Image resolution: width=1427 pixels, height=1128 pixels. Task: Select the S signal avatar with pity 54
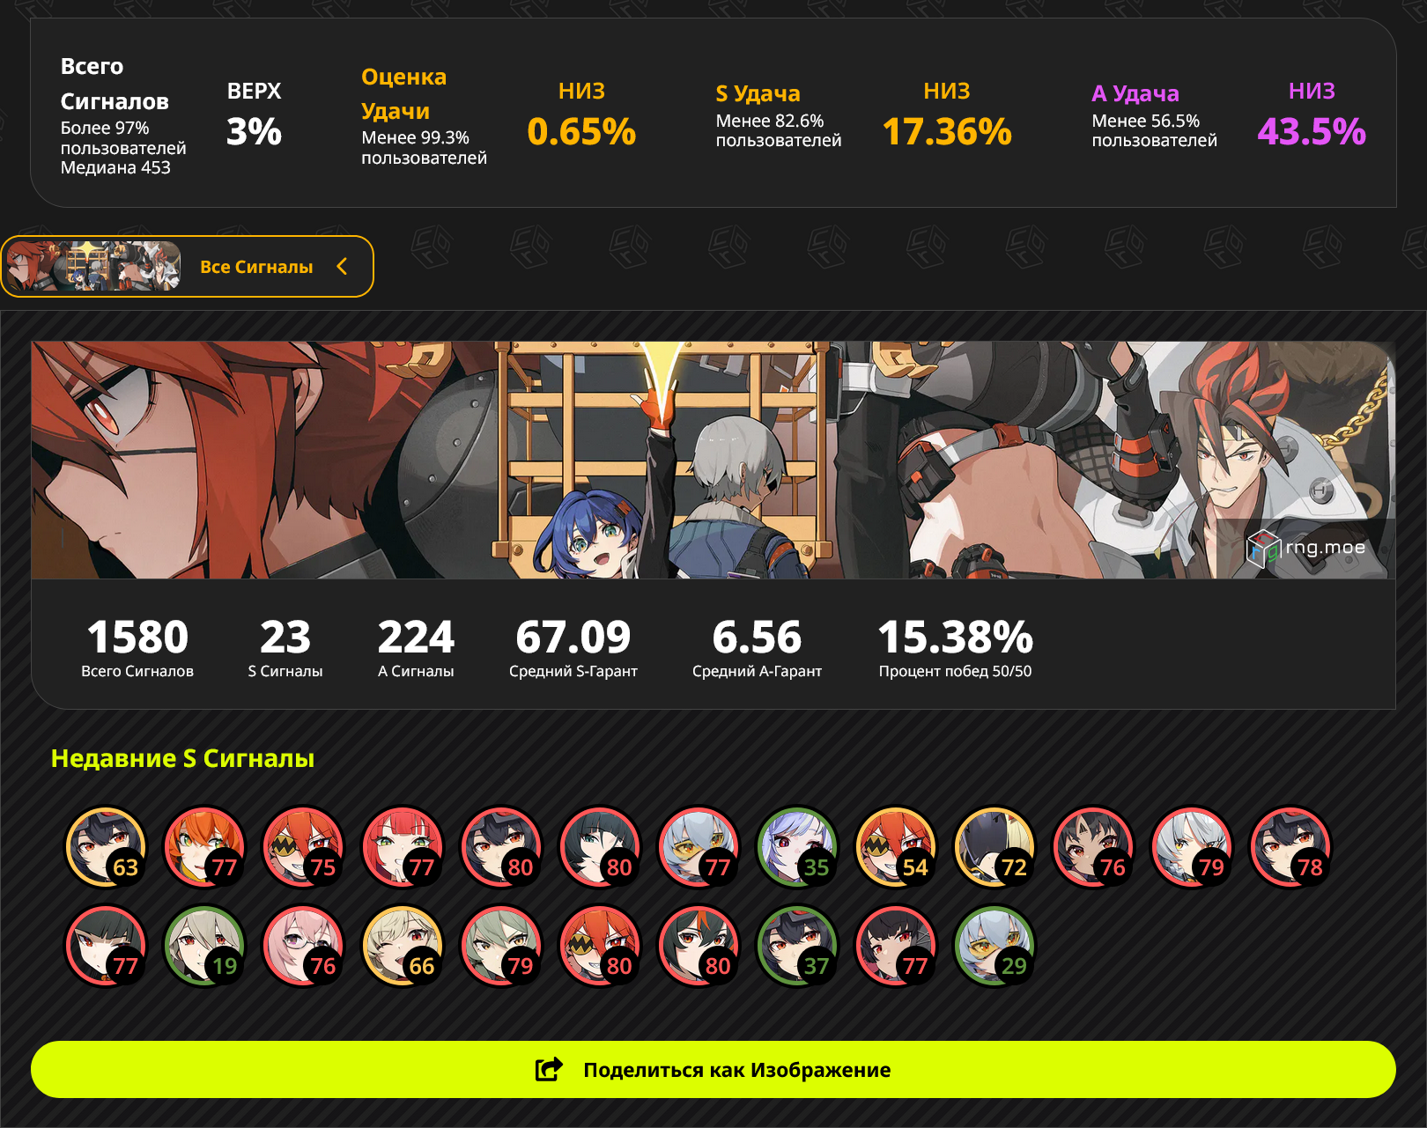click(896, 847)
